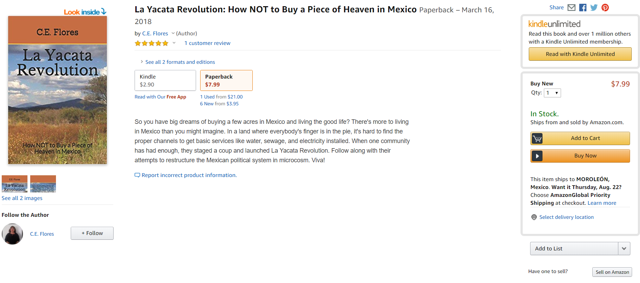The width and height of the screenshot is (640, 283).
Task: Click the five-star rating icons
Action: 151,43
